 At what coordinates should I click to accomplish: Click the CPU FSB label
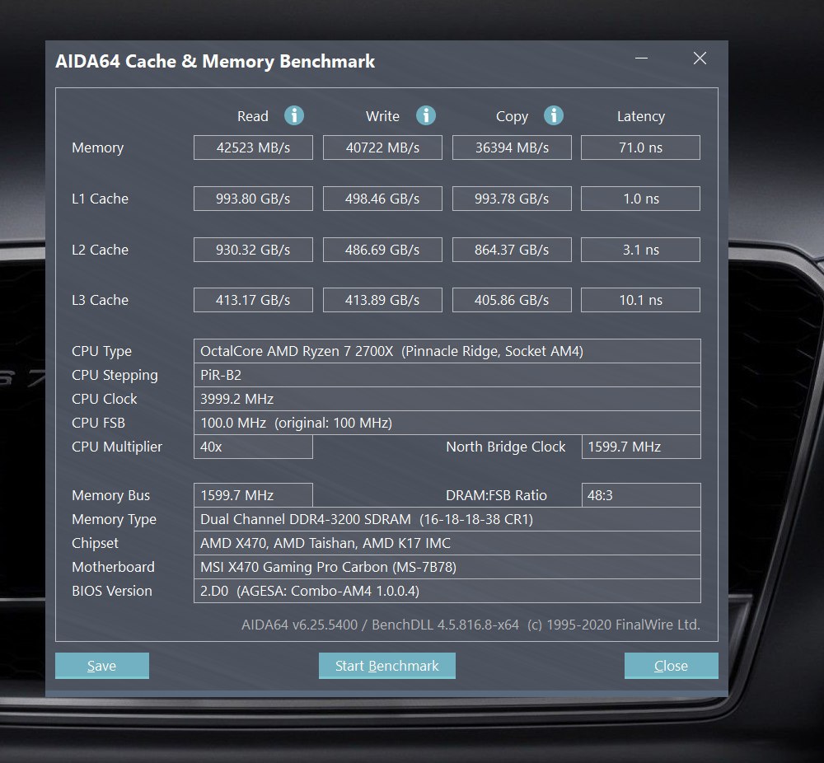[98, 423]
